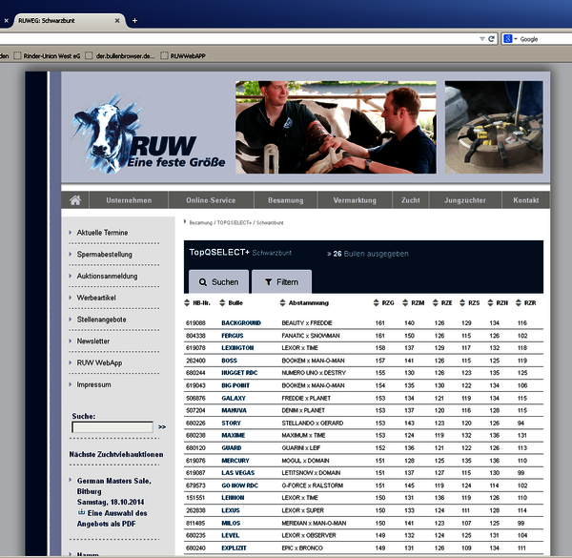Open bull GUARD details

[232, 447]
